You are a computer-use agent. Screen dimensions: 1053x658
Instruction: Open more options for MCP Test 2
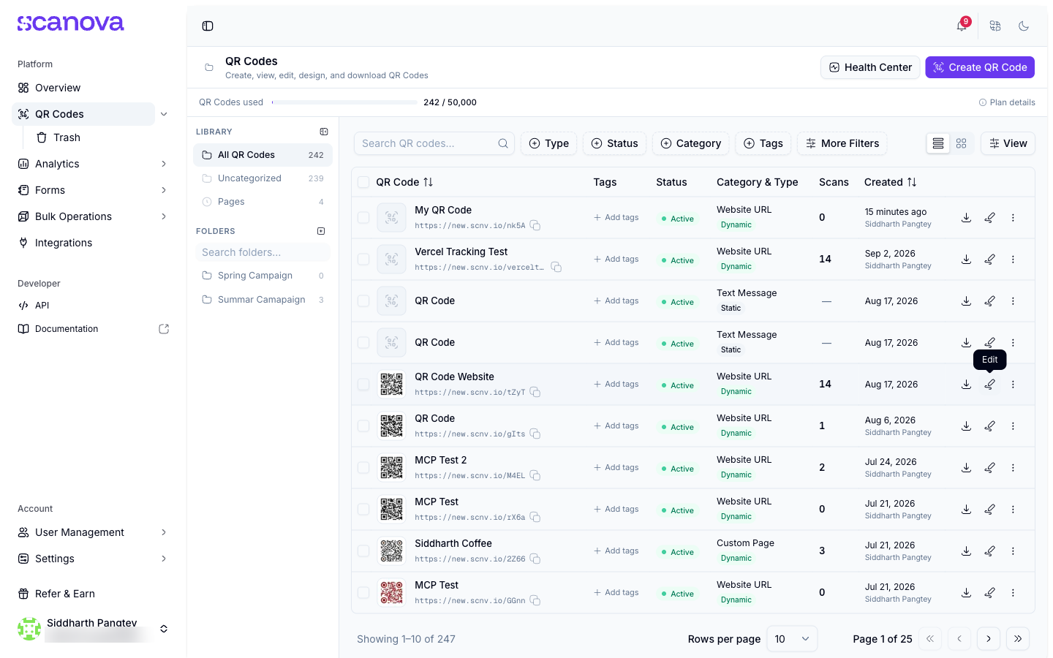(x=1013, y=467)
